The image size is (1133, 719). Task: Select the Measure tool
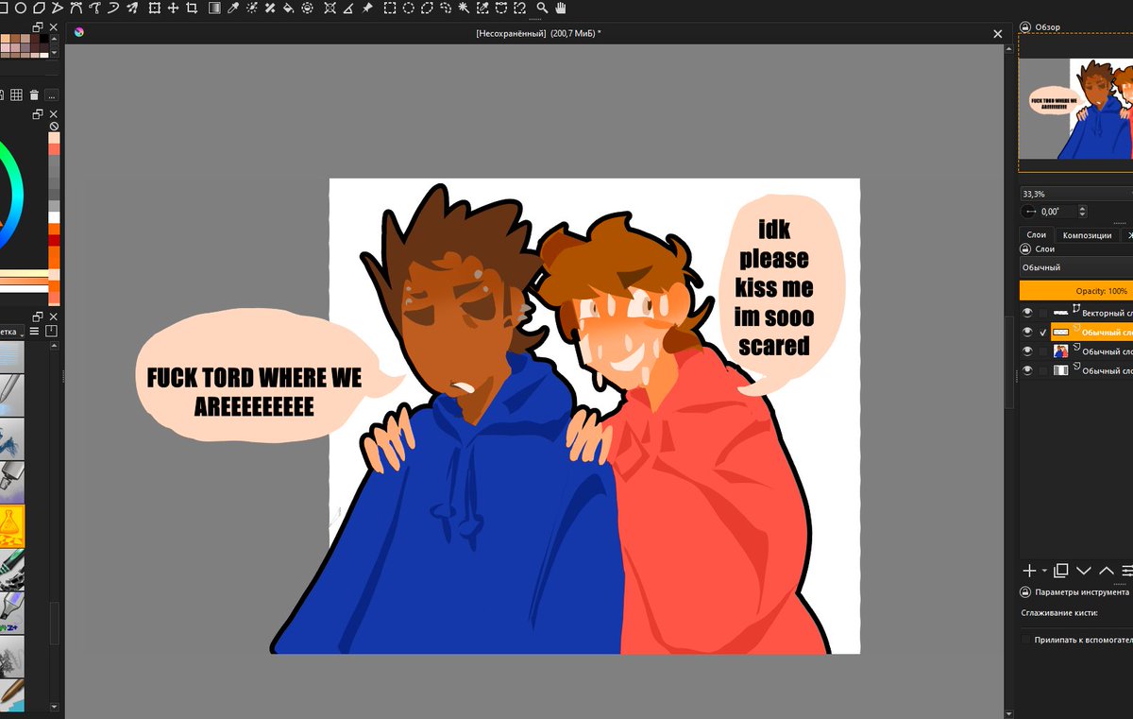(347, 8)
